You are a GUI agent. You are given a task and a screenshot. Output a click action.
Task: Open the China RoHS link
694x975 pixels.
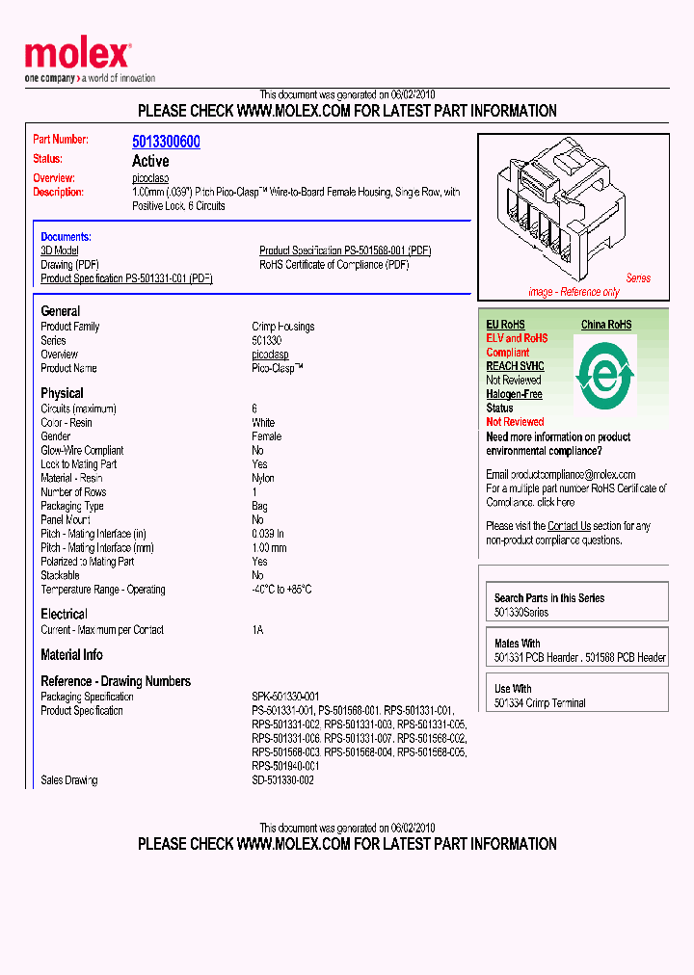[606, 325]
